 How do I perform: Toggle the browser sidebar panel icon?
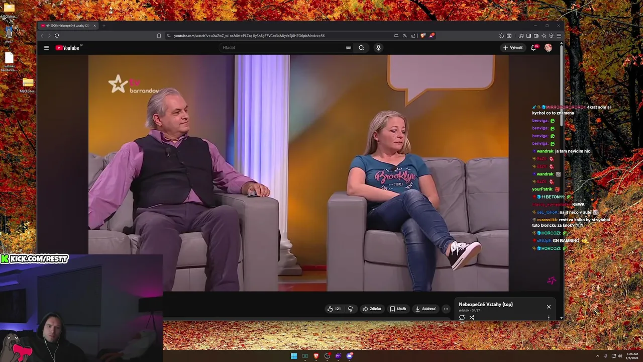pos(528,36)
